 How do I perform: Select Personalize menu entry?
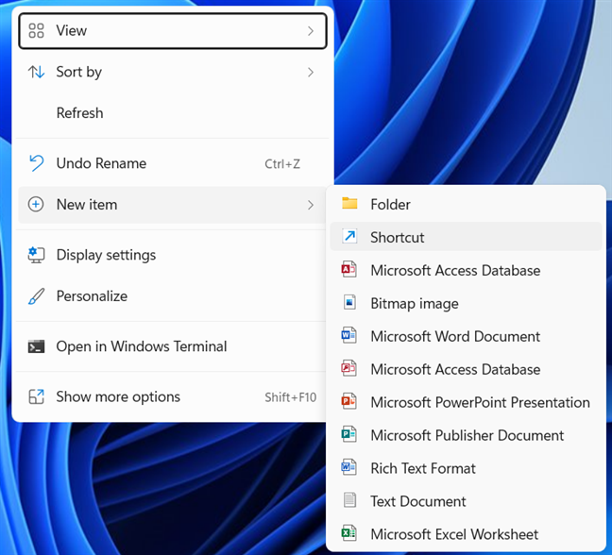pyautogui.click(x=173, y=296)
